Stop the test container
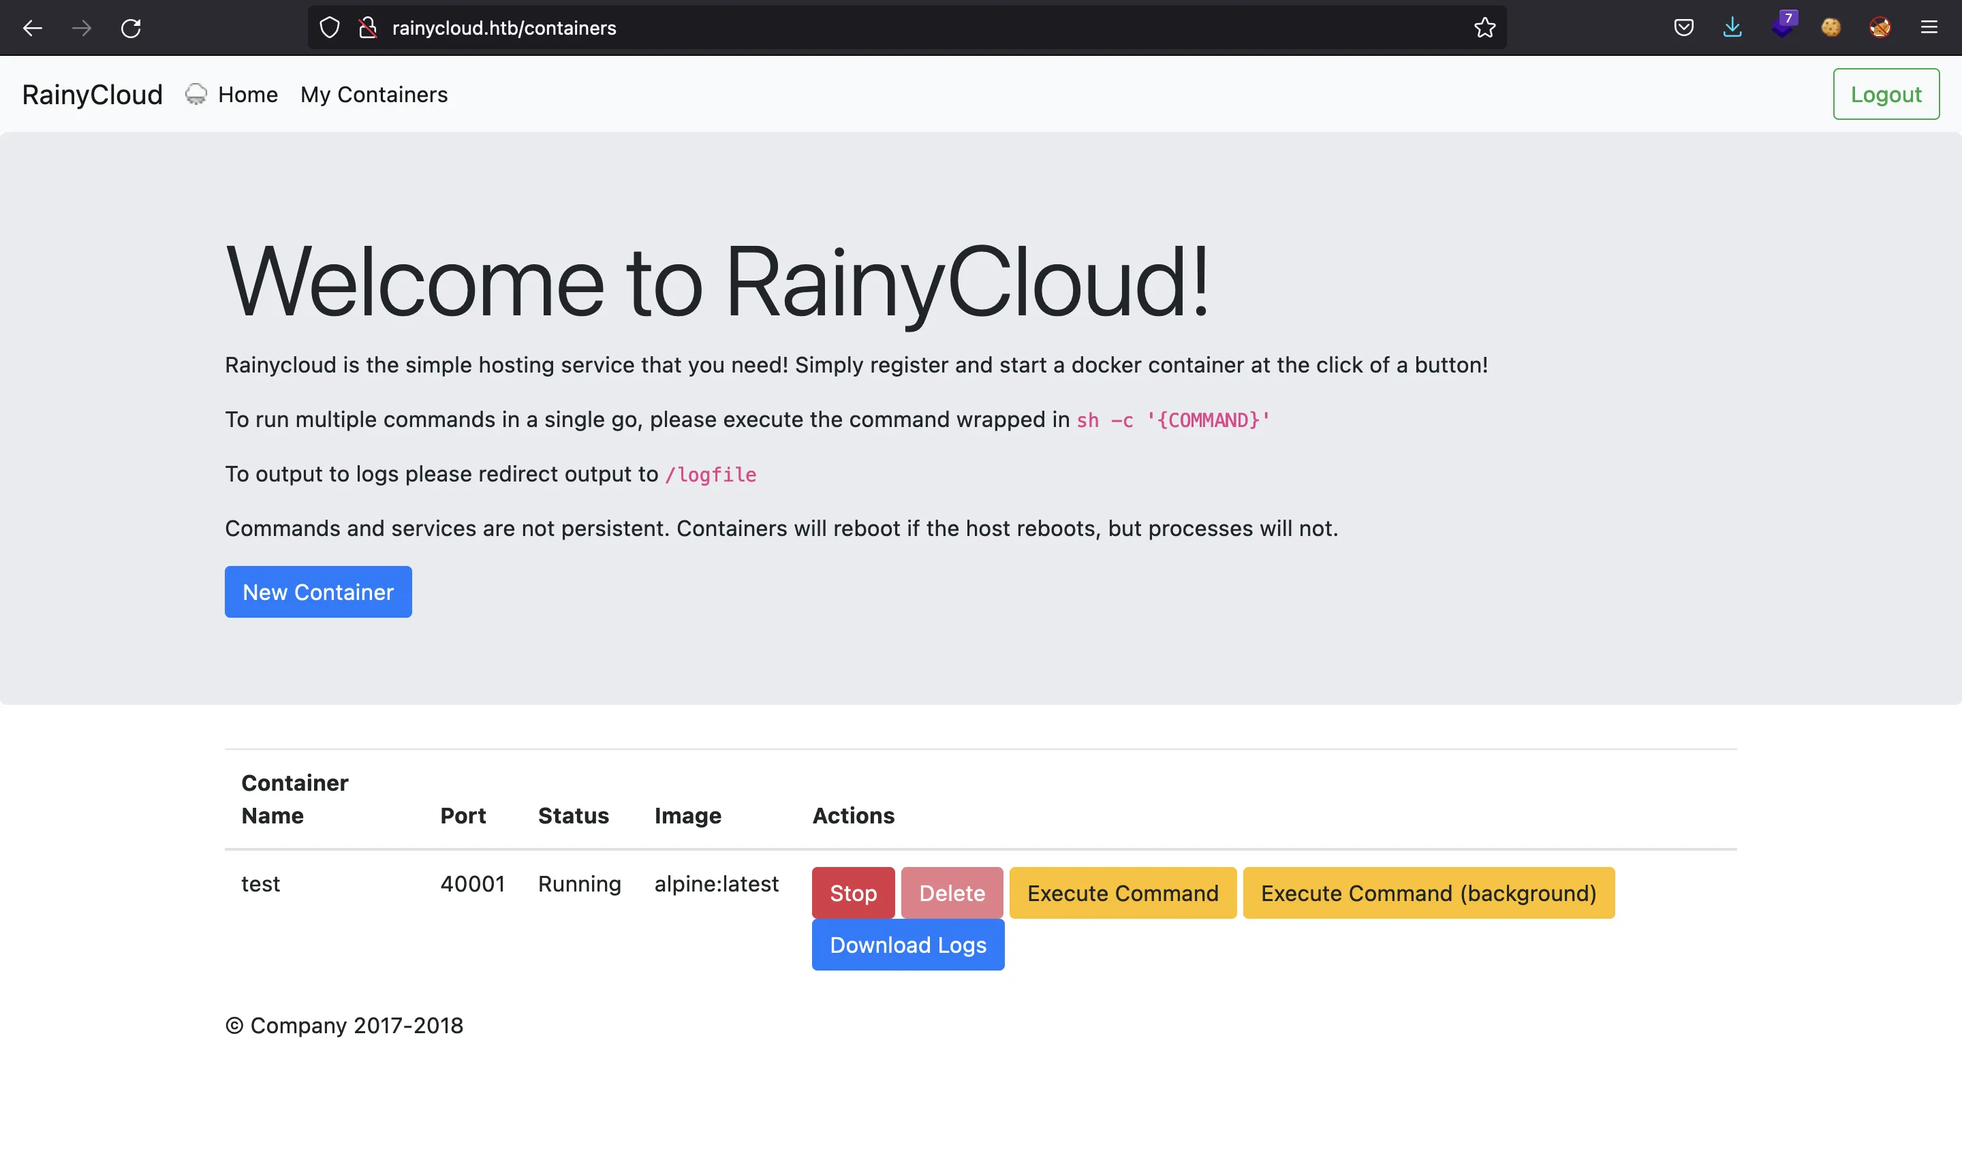This screenshot has height=1166, width=1962. 854,893
